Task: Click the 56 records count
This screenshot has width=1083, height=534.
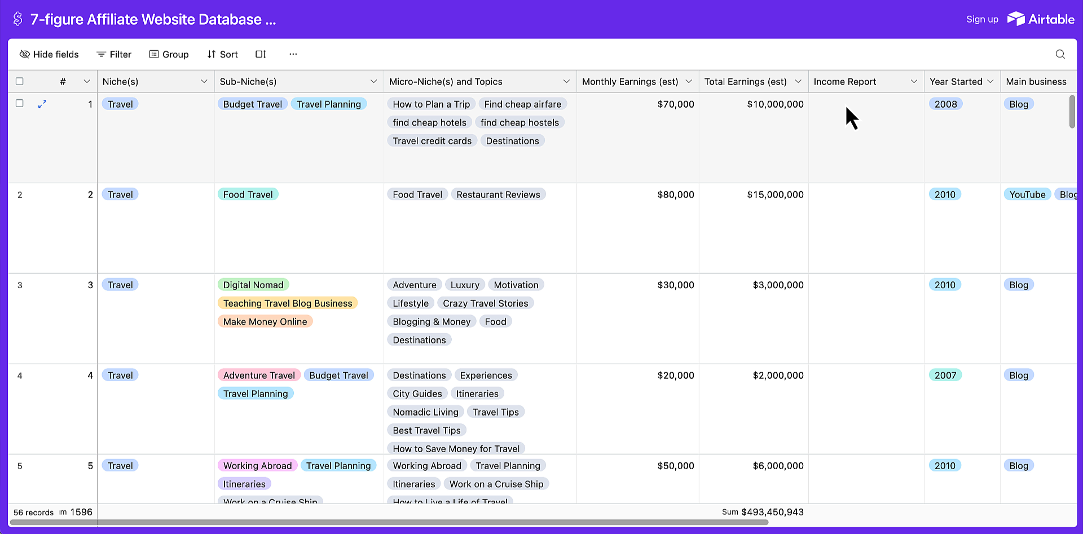Action: tap(33, 513)
